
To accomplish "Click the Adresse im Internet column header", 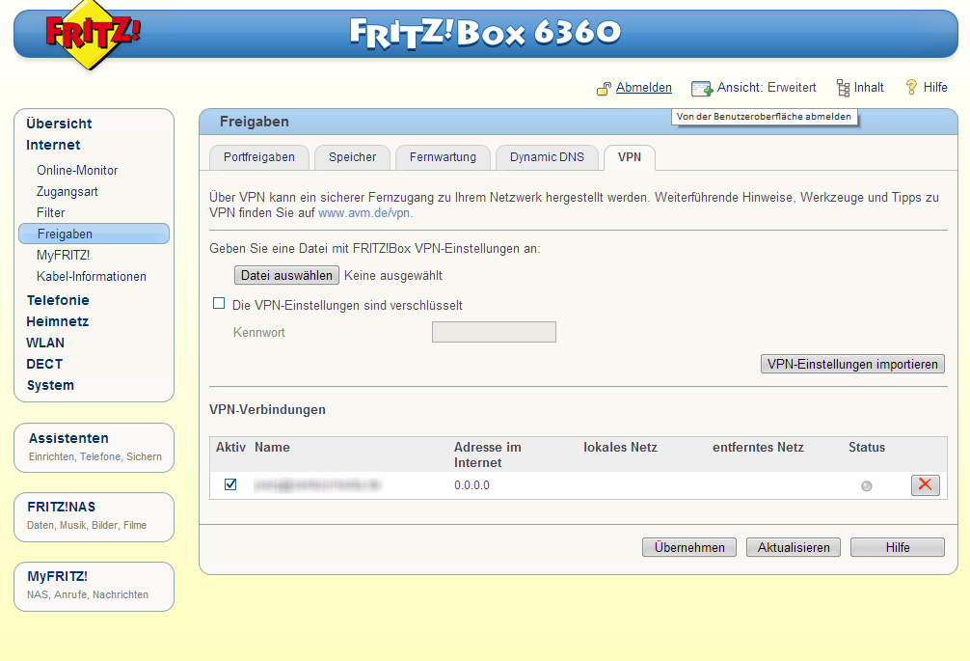I will (488, 454).
